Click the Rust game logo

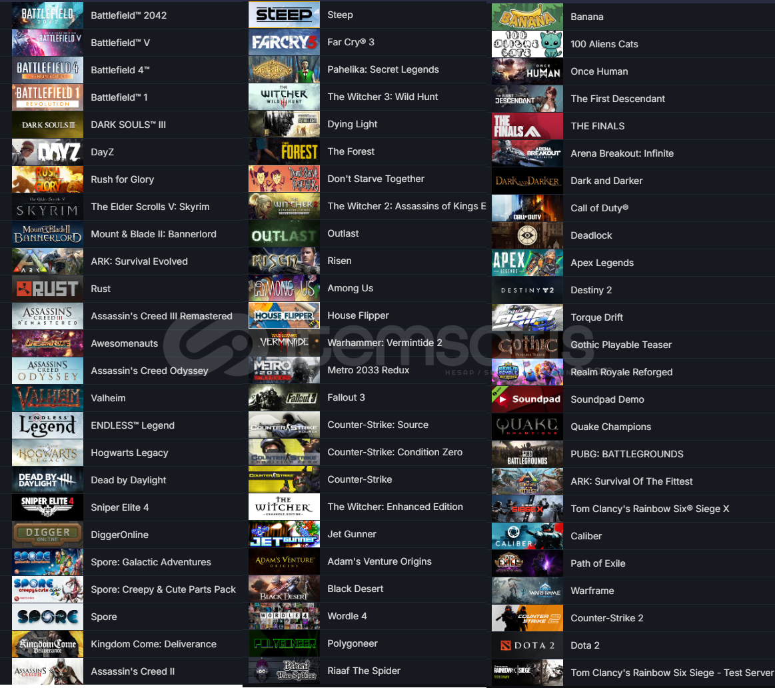pos(47,289)
